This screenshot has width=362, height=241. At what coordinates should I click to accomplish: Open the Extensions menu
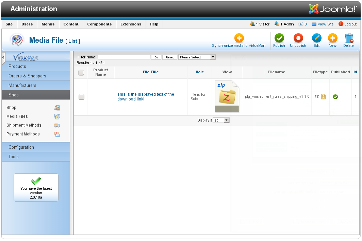131,24
